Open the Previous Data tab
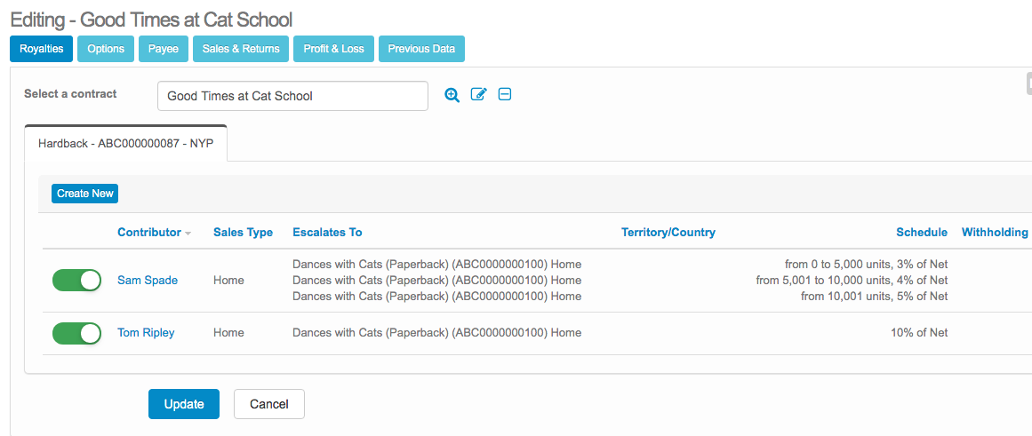The width and height of the screenshot is (1032, 436). (421, 49)
